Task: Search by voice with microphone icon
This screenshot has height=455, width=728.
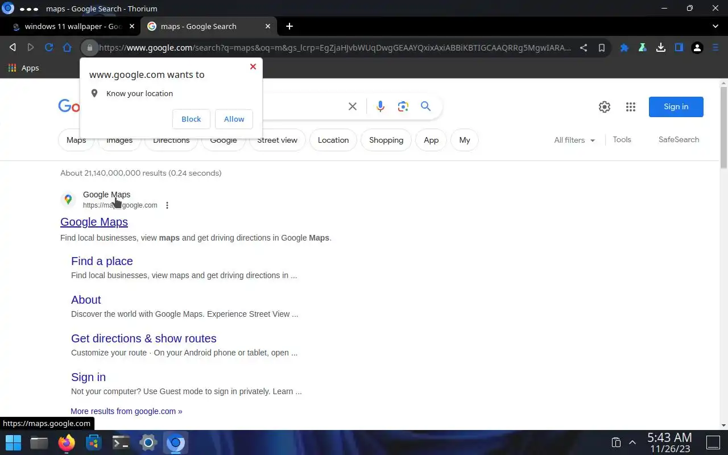Action: pos(380,106)
